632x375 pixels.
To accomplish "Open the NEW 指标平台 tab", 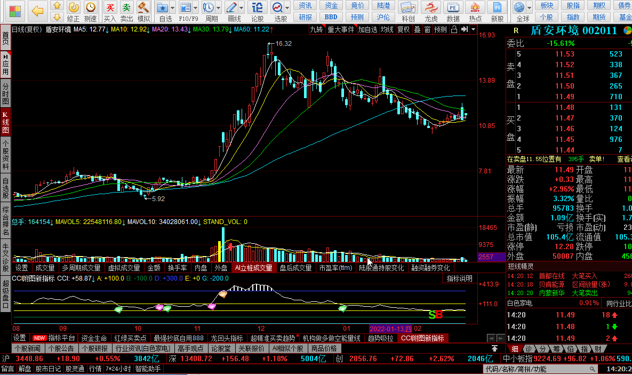I will coord(54,338).
